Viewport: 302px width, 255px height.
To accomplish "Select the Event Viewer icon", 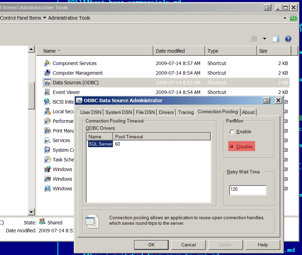I will tap(47, 92).
